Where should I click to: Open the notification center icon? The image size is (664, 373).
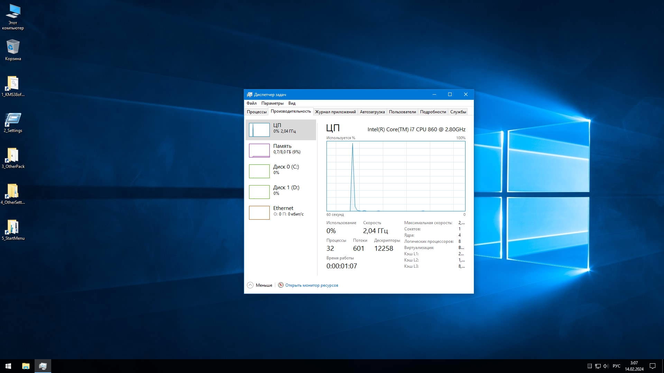click(x=653, y=366)
